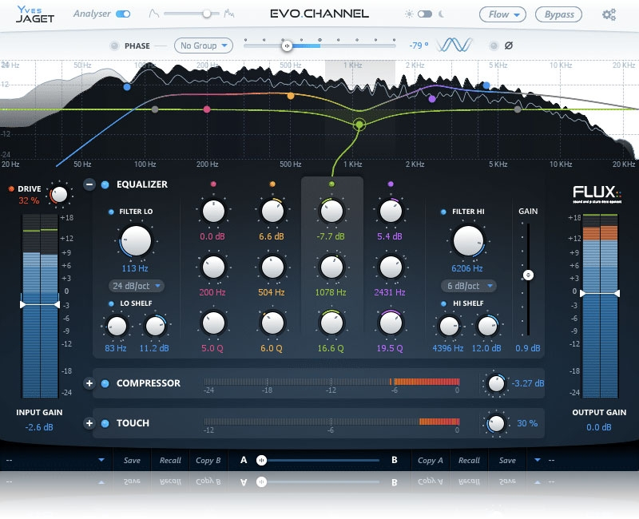Toggle the Filter Hi enable dot

443,212
